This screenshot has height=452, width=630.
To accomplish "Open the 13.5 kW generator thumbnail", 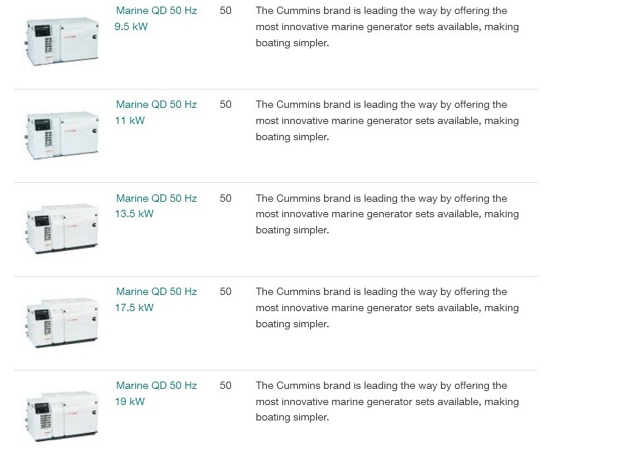I will click(62, 229).
